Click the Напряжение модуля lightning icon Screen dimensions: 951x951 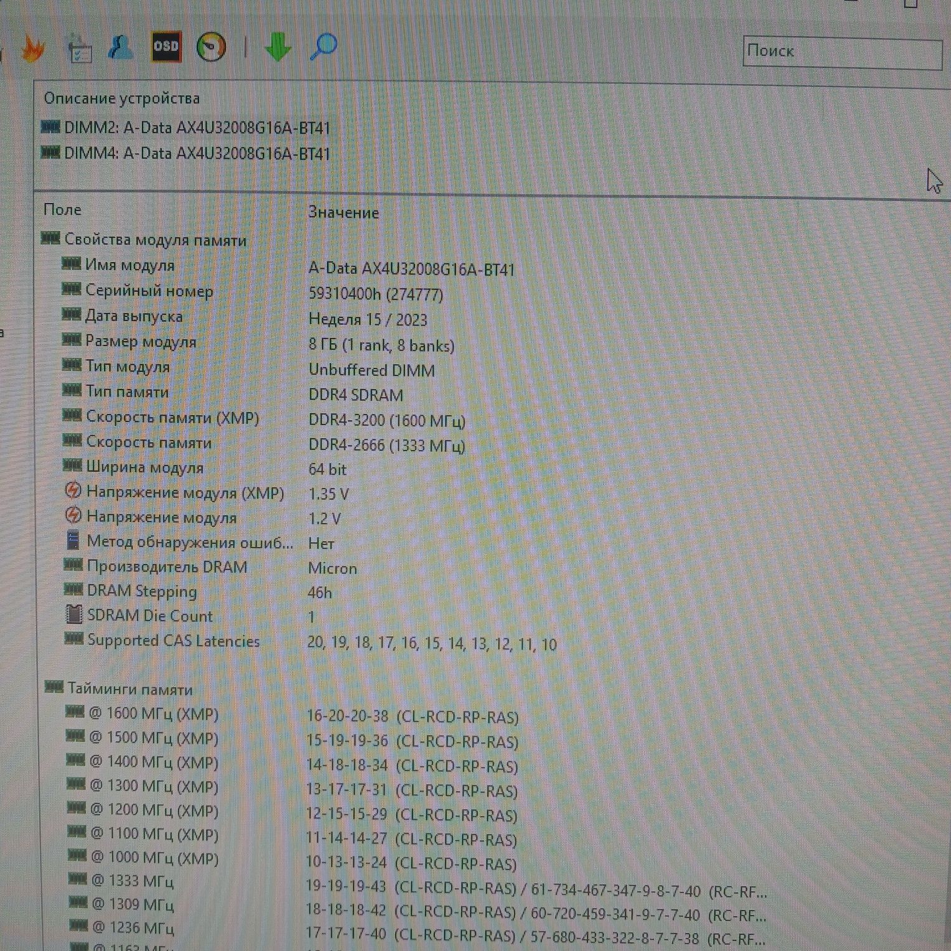click(73, 515)
